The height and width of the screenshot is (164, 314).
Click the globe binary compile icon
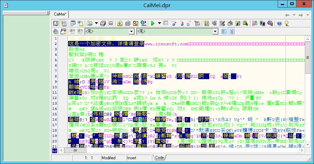(143, 23)
